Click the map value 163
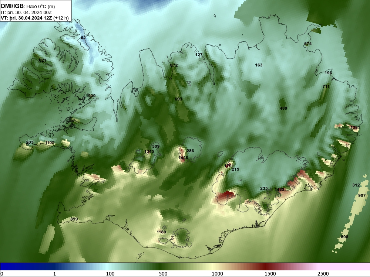The width and height of the screenshot is (370, 277). tap(259, 65)
